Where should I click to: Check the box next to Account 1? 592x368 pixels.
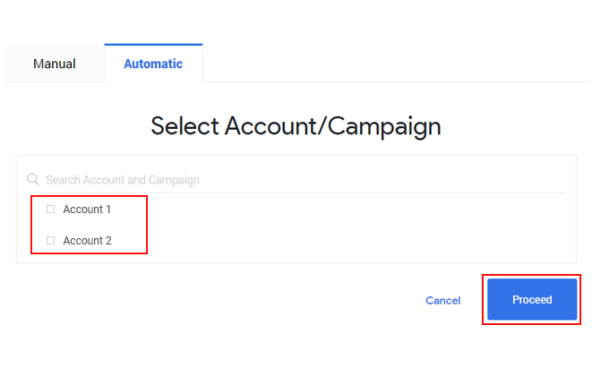click(x=50, y=210)
